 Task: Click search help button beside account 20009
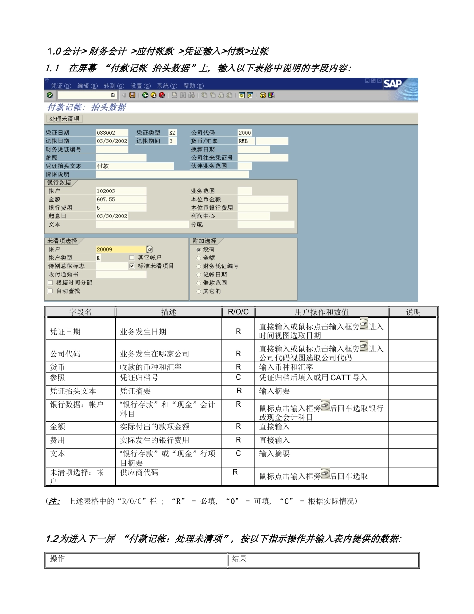point(150,249)
